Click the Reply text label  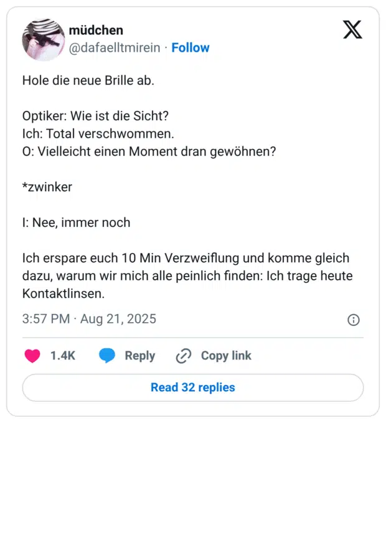click(139, 356)
